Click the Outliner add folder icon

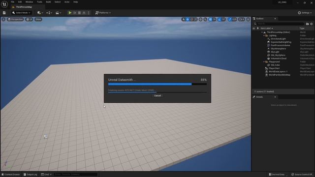(x=307, y=24)
